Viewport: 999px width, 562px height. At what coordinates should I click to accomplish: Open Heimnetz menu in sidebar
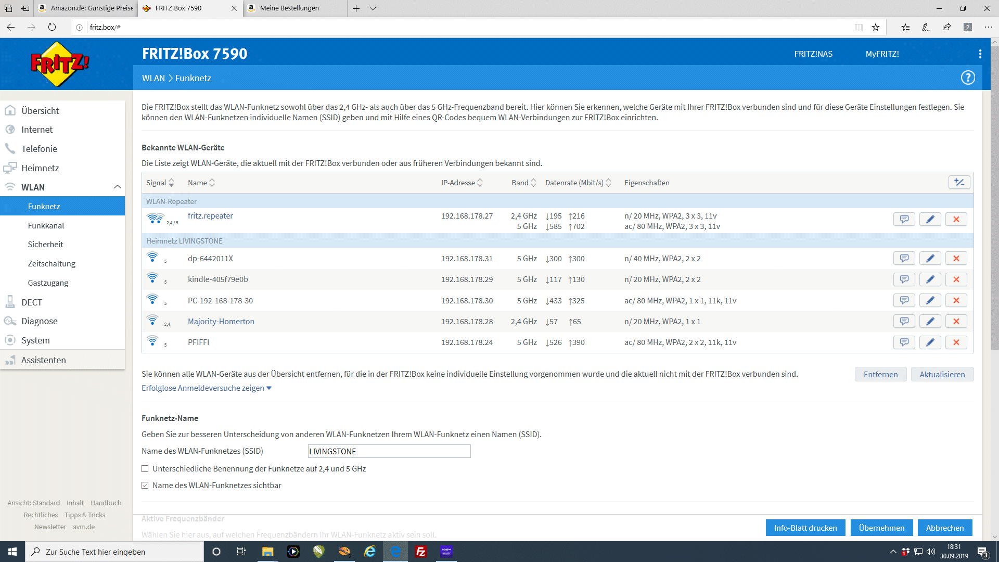(62, 168)
